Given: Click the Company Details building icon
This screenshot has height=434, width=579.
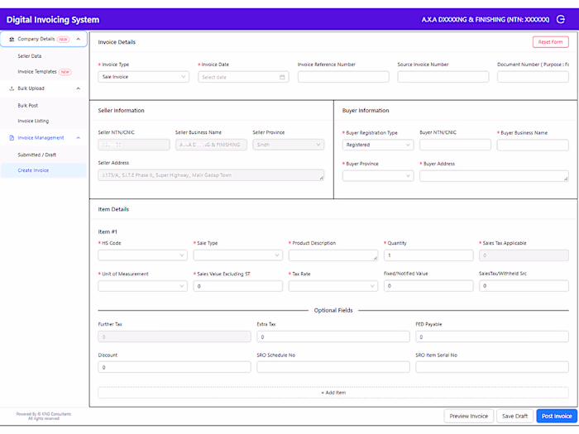Looking at the screenshot, I should coord(12,39).
